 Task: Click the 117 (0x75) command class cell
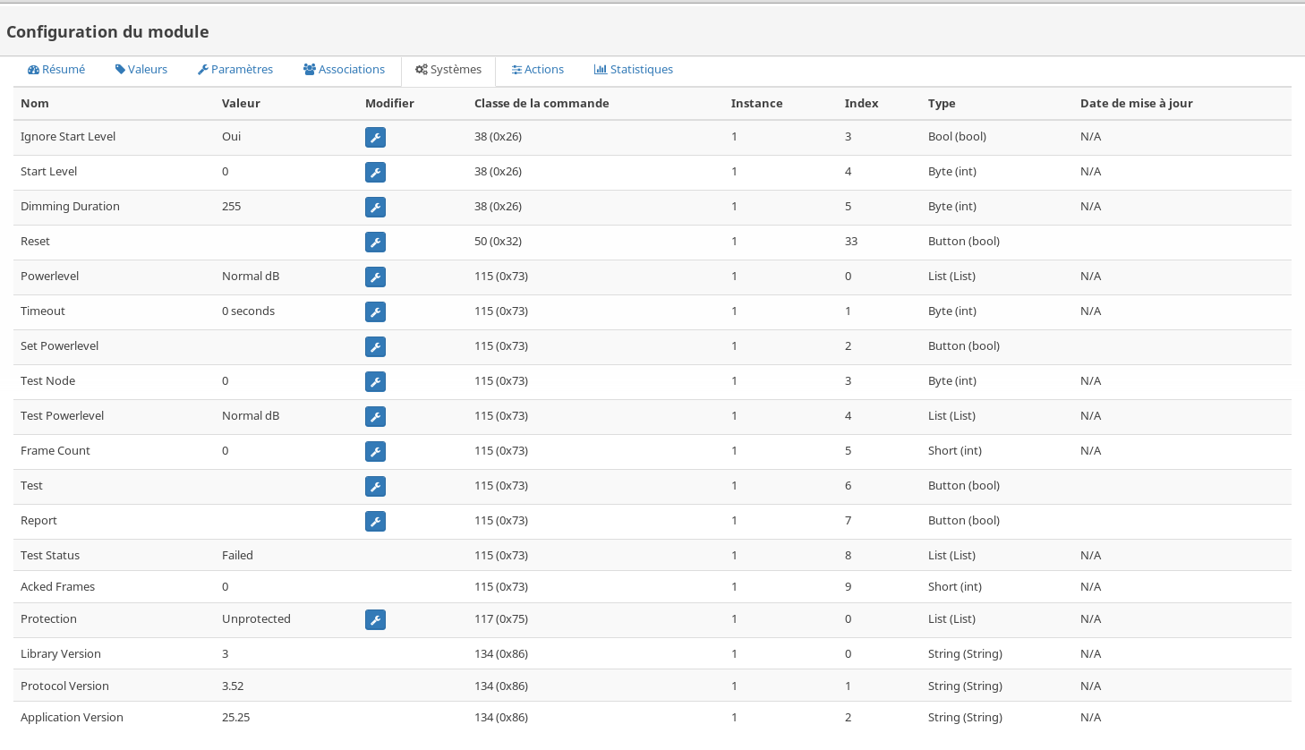(501, 619)
